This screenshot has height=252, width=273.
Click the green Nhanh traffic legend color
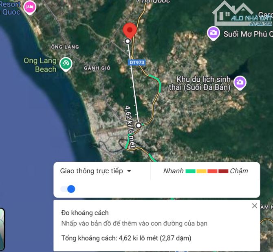point(190,171)
